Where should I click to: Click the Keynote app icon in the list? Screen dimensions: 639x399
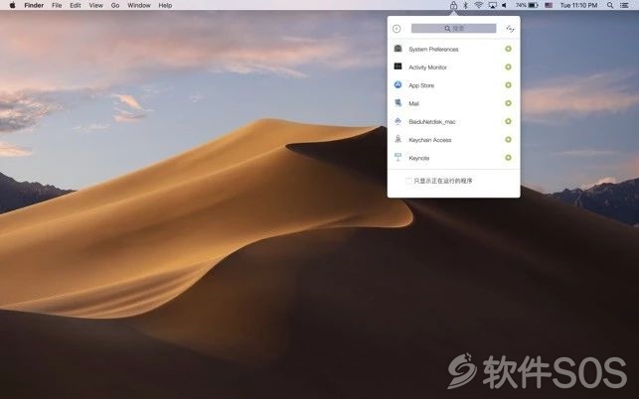pyautogui.click(x=399, y=157)
